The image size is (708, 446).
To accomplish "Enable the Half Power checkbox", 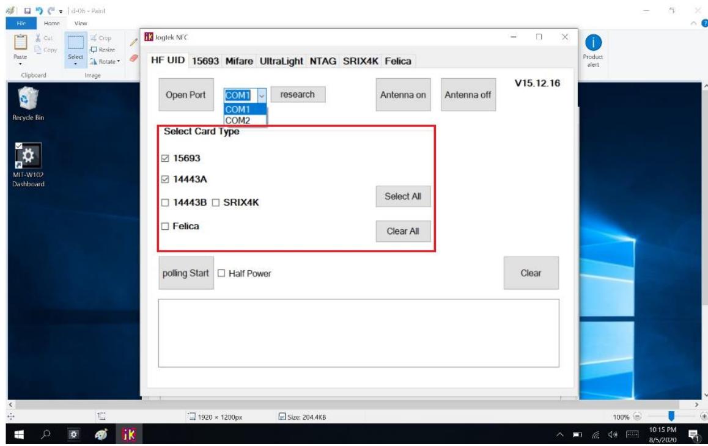I will [222, 274].
